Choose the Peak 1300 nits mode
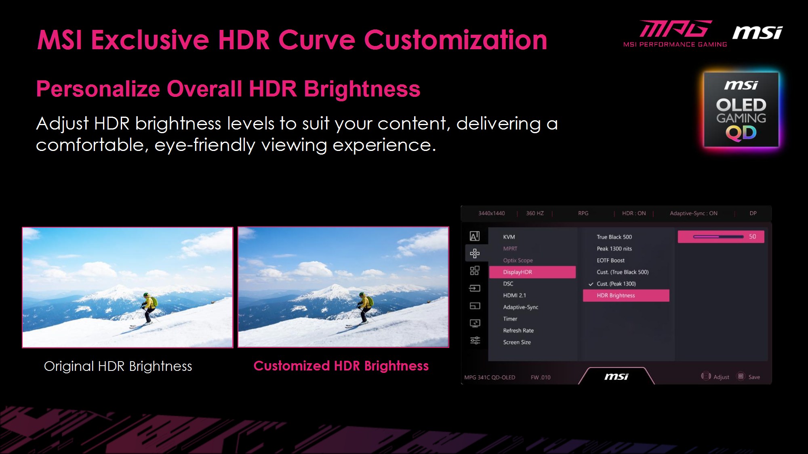The height and width of the screenshot is (454, 808). click(614, 249)
